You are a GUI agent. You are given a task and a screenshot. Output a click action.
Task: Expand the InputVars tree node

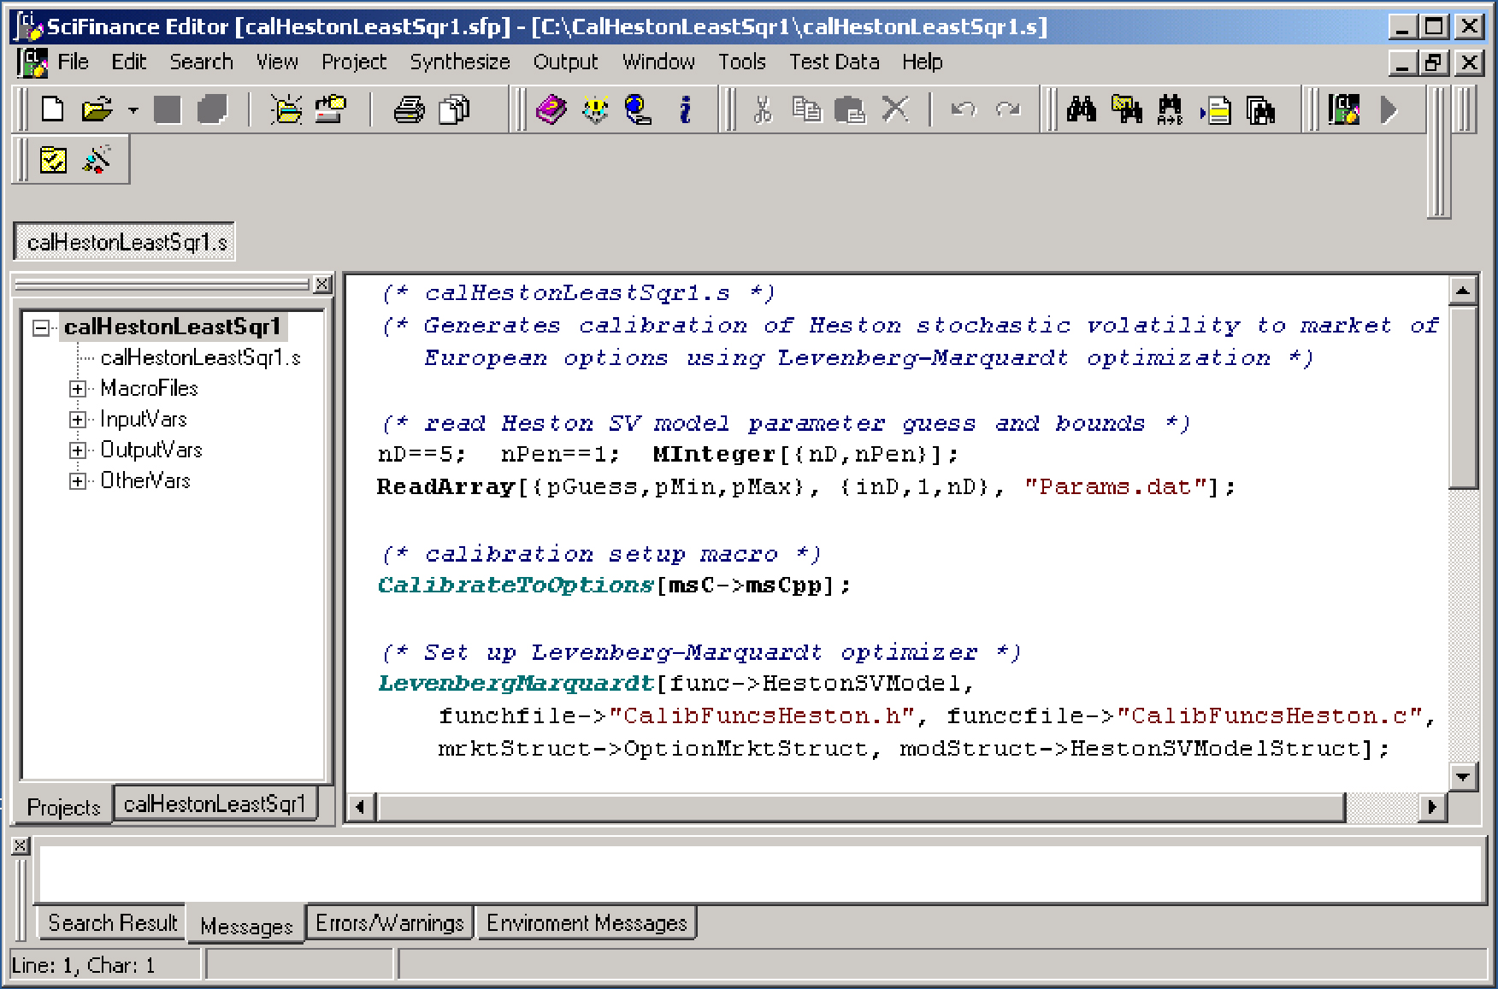coord(78,420)
